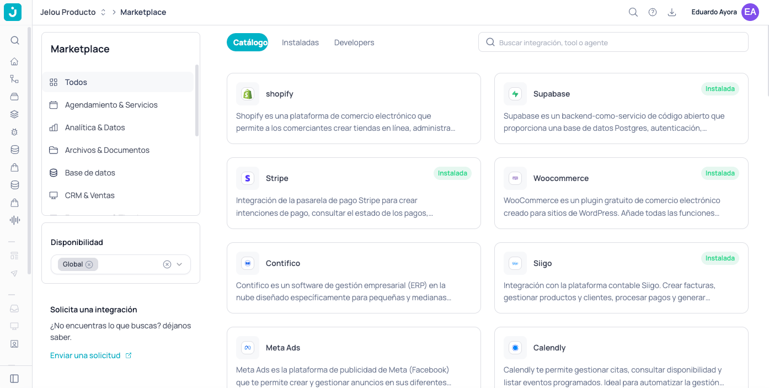Image resolution: width=769 pixels, height=388 pixels.
Task: Go to Home via the sidebar house icon
Action: coord(15,61)
